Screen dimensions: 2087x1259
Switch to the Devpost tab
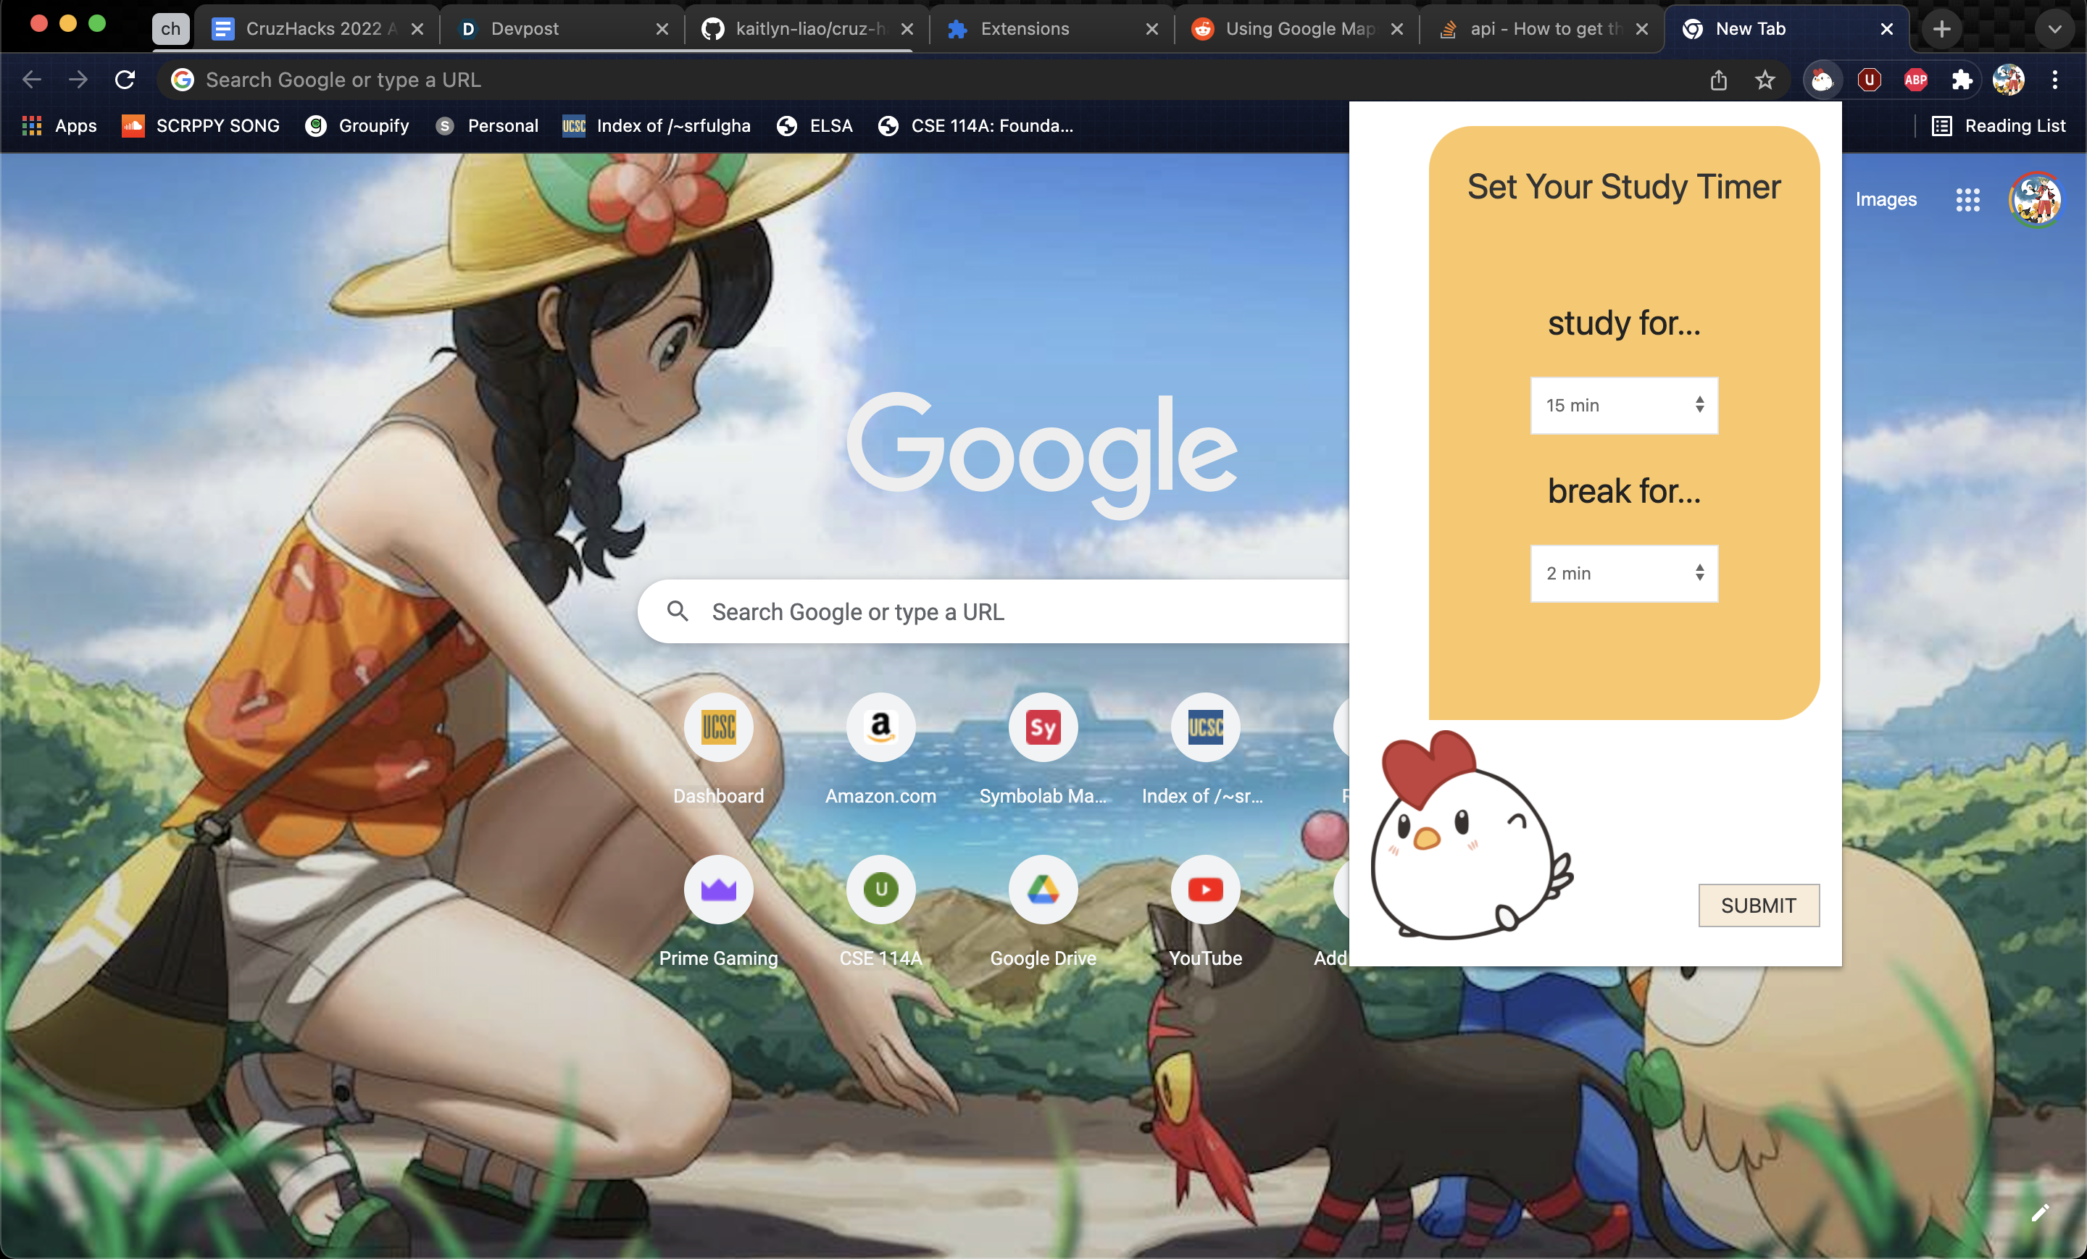(x=525, y=29)
